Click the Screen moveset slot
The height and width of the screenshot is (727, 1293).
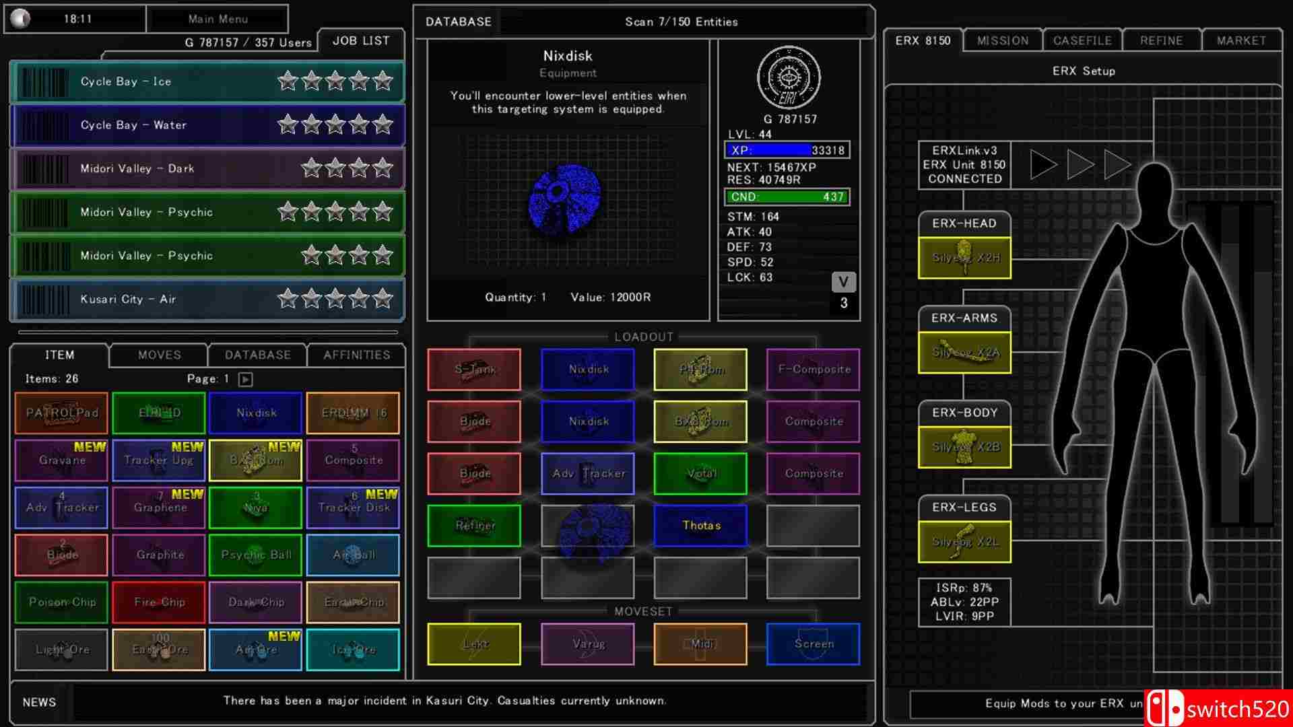[x=813, y=644]
